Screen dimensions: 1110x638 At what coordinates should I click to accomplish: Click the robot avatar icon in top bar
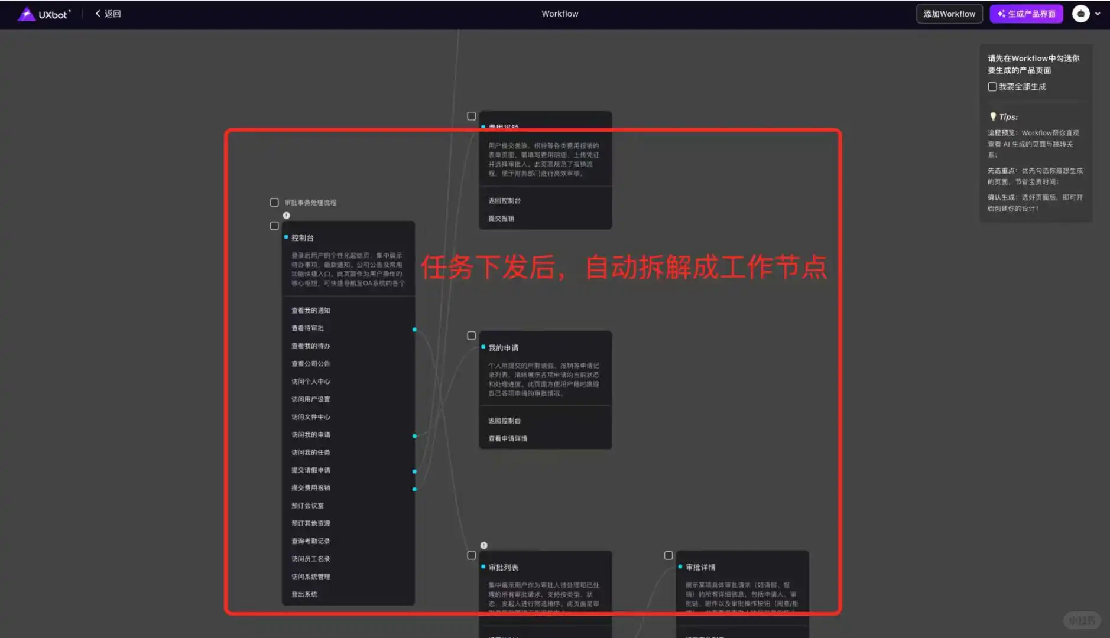[x=1079, y=13]
